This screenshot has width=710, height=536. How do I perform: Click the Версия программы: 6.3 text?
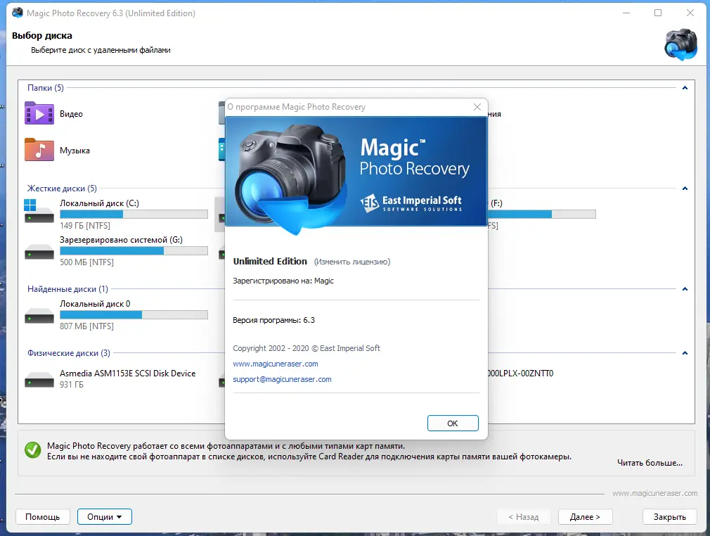point(273,320)
